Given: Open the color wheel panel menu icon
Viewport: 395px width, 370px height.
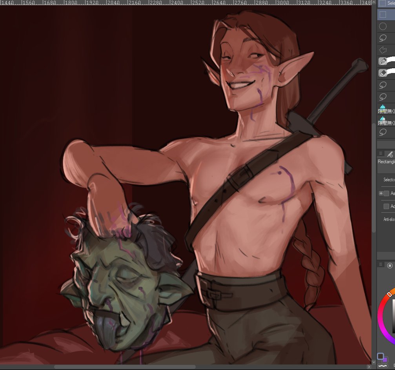Looking at the screenshot, I should click(380, 264).
